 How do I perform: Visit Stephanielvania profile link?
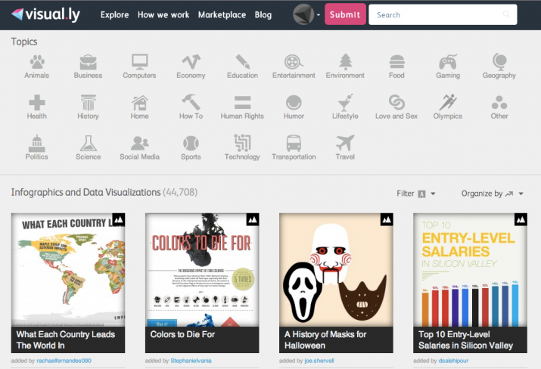coord(191,361)
